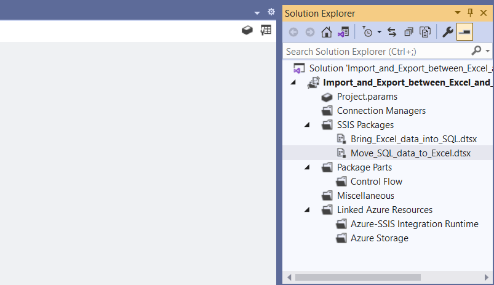
Task: Switch between solutions and folder views
Action: 343,31
